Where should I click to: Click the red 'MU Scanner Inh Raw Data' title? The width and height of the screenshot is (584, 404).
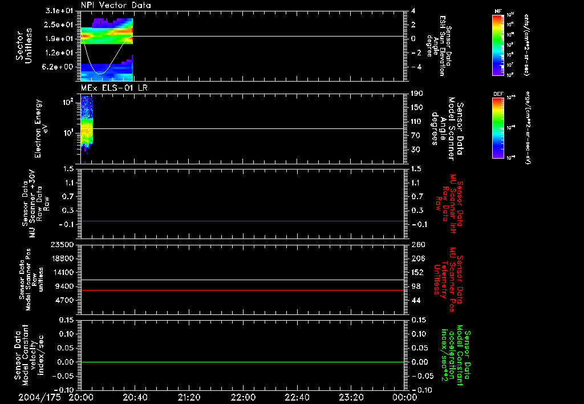tap(448, 204)
